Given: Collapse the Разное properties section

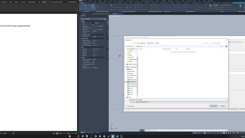Looking at the screenshot, I should (105, 58).
